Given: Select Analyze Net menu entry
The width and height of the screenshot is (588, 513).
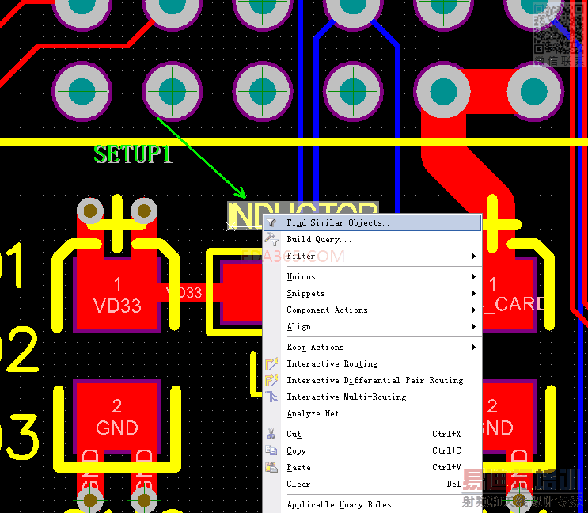Looking at the screenshot, I should (x=373, y=413).
